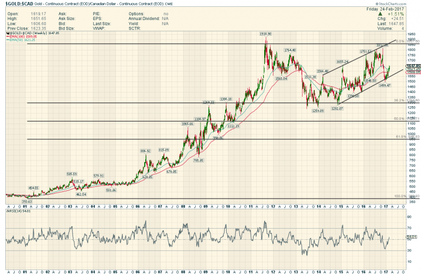This screenshot has width=421, height=275.
Task: Click the price label 1282.07
Action: click(x=337, y=108)
